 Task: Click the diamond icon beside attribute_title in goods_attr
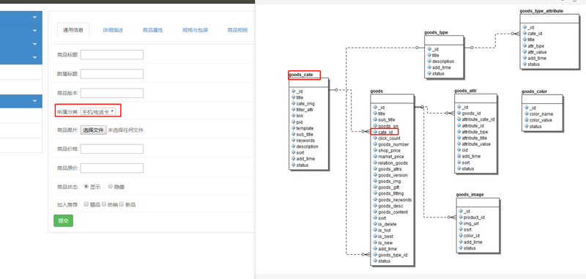[459, 138]
